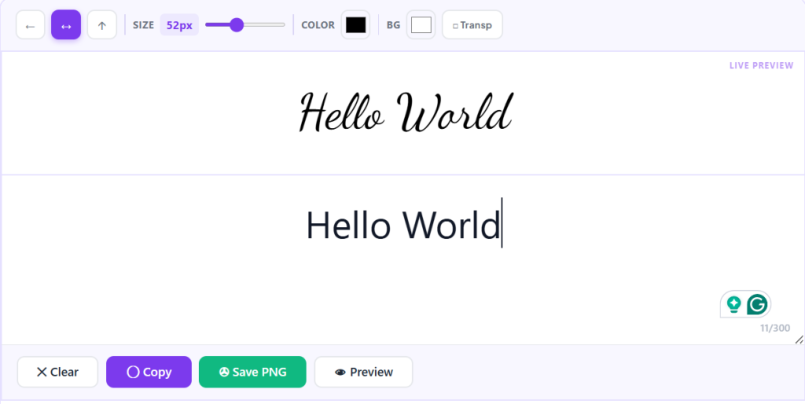This screenshot has height=404, width=805.
Task: Click the textarea resize handle corner
Action: [x=799, y=340]
